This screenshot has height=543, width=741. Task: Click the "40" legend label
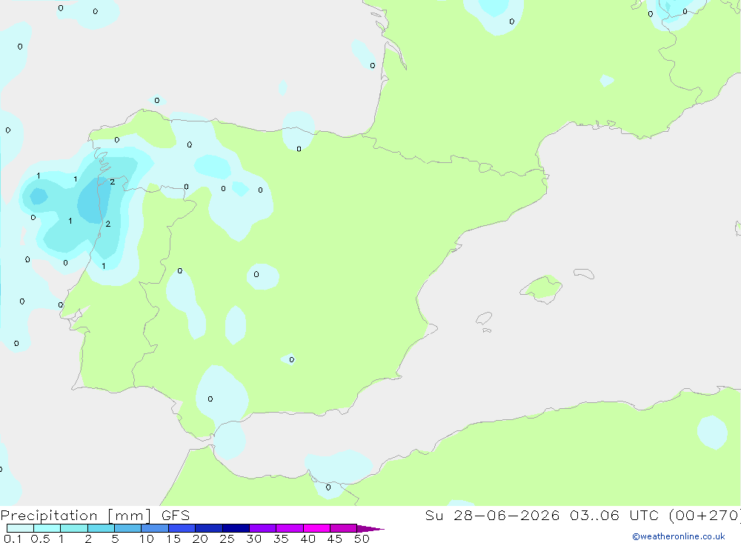308,539
